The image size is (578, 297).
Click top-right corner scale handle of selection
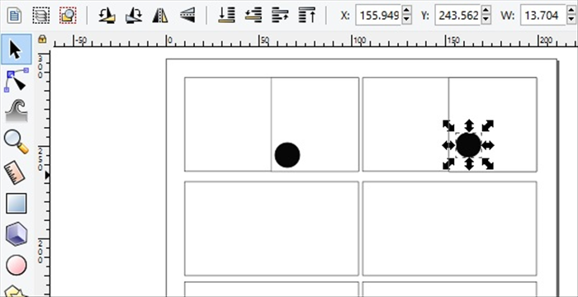(488, 125)
